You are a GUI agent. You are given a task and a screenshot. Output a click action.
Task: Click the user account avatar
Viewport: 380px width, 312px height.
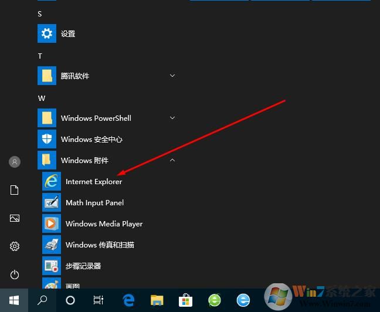(x=15, y=162)
